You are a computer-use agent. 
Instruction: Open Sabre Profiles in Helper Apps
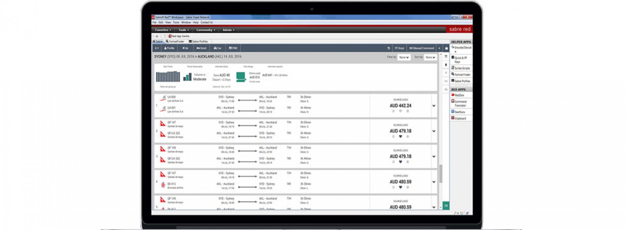pyautogui.click(x=461, y=81)
